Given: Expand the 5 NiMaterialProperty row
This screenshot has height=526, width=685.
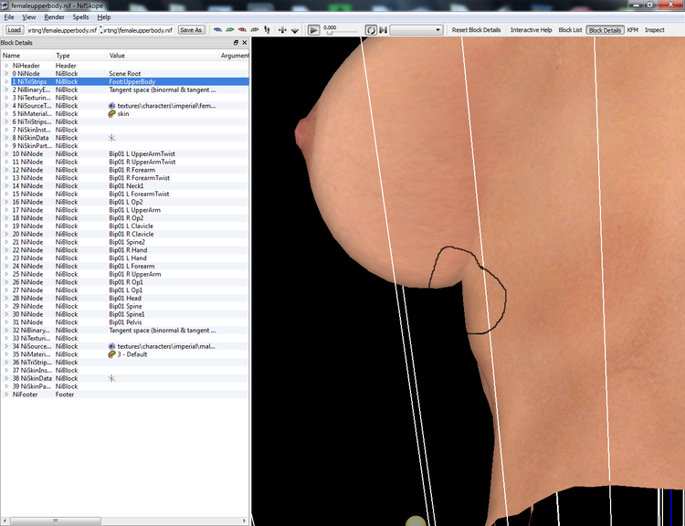Looking at the screenshot, I should tap(6, 113).
